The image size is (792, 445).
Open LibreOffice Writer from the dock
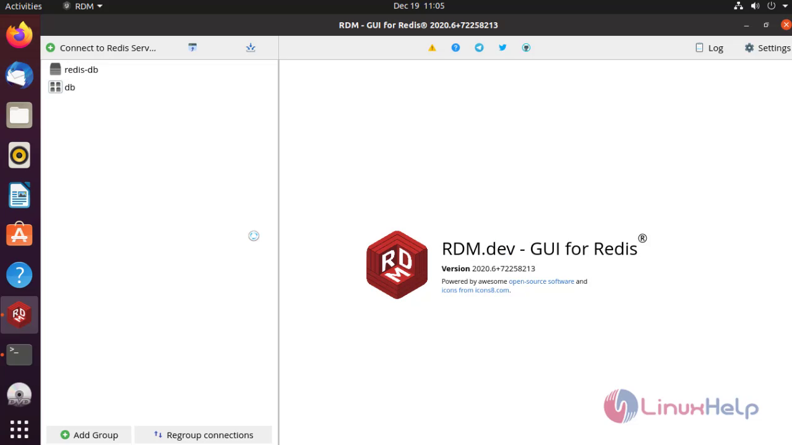coord(19,195)
